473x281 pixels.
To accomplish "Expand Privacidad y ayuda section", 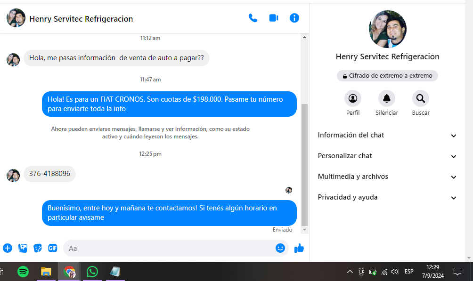I will tap(387, 198).
